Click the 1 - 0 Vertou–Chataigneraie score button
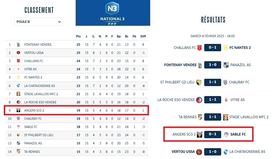The image size is (272, 159). coord(212,152)
